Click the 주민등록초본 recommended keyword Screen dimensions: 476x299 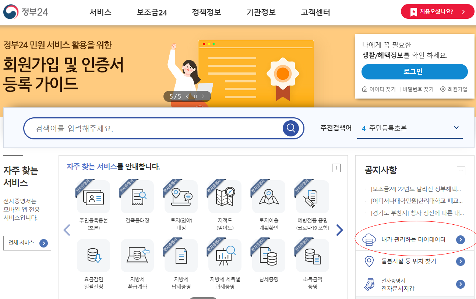coord(388,128)
